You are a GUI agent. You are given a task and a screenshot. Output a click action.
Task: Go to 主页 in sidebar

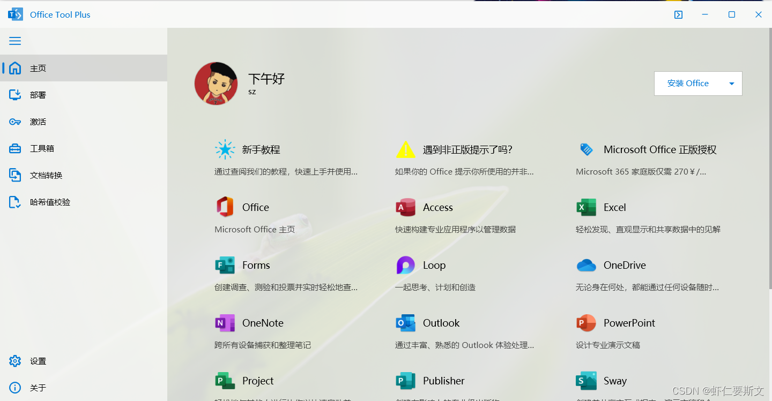[84, 68]
